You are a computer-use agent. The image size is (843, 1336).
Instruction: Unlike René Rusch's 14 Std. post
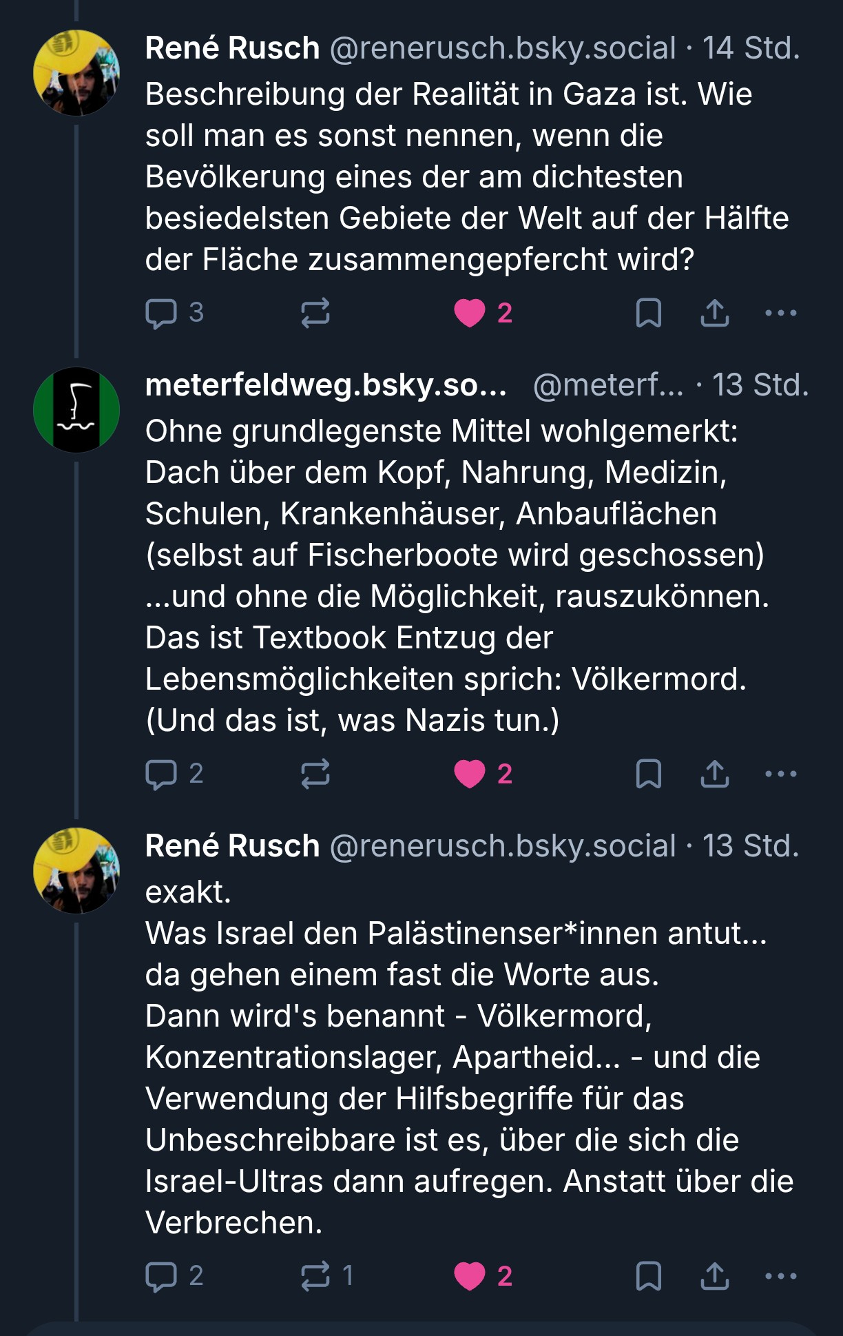[x=470, y=314]
